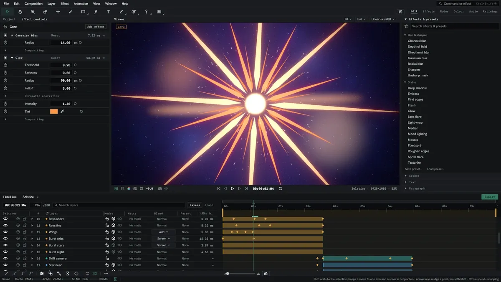Switch to the Colour workspace tab
This screenshot has height=282, width=501.
tap(459, 11)
